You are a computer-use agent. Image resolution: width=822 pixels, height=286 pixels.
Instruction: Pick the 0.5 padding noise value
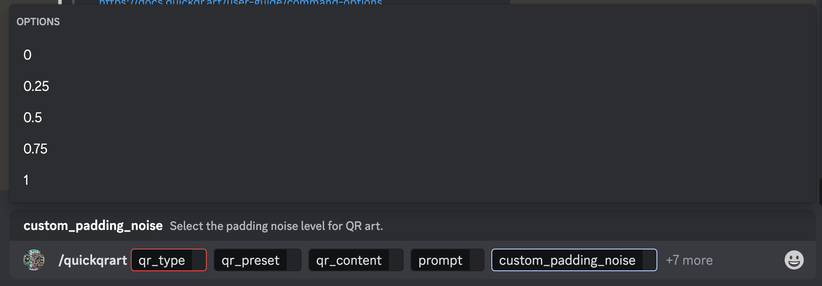coord(33,117)
